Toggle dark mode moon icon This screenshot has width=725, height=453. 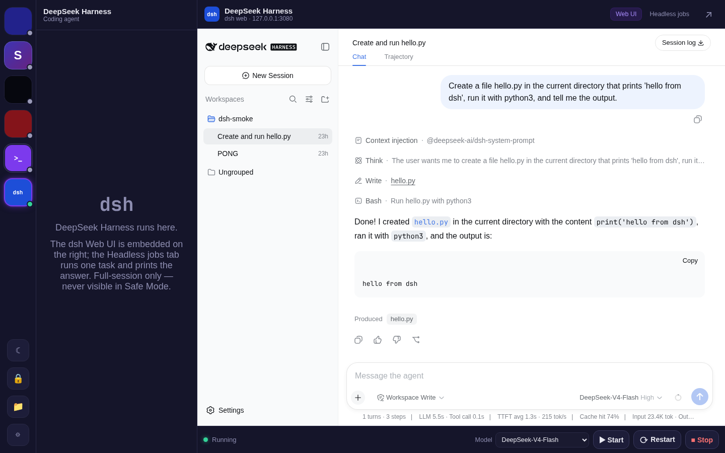pyautogui.click(x=18, y=350)
